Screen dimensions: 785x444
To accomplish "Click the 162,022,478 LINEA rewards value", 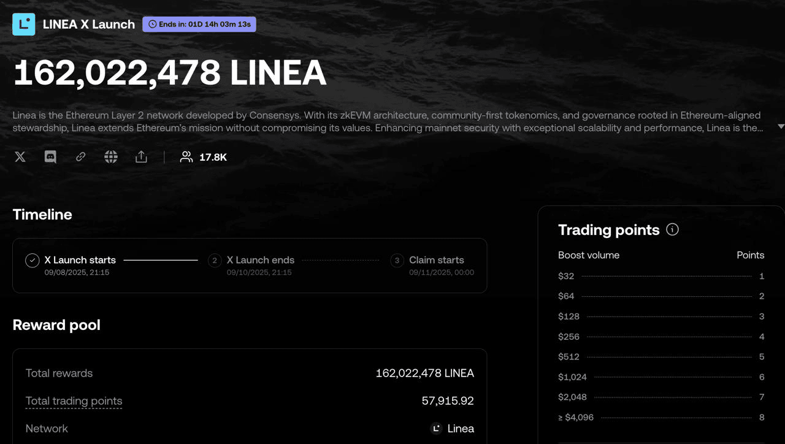I will 425,373.
